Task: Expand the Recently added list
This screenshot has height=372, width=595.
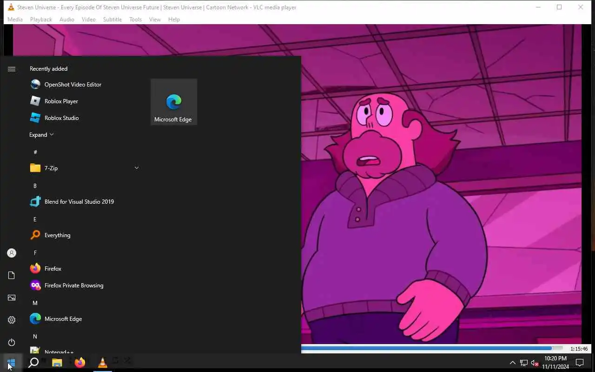Action: point(41,134)
